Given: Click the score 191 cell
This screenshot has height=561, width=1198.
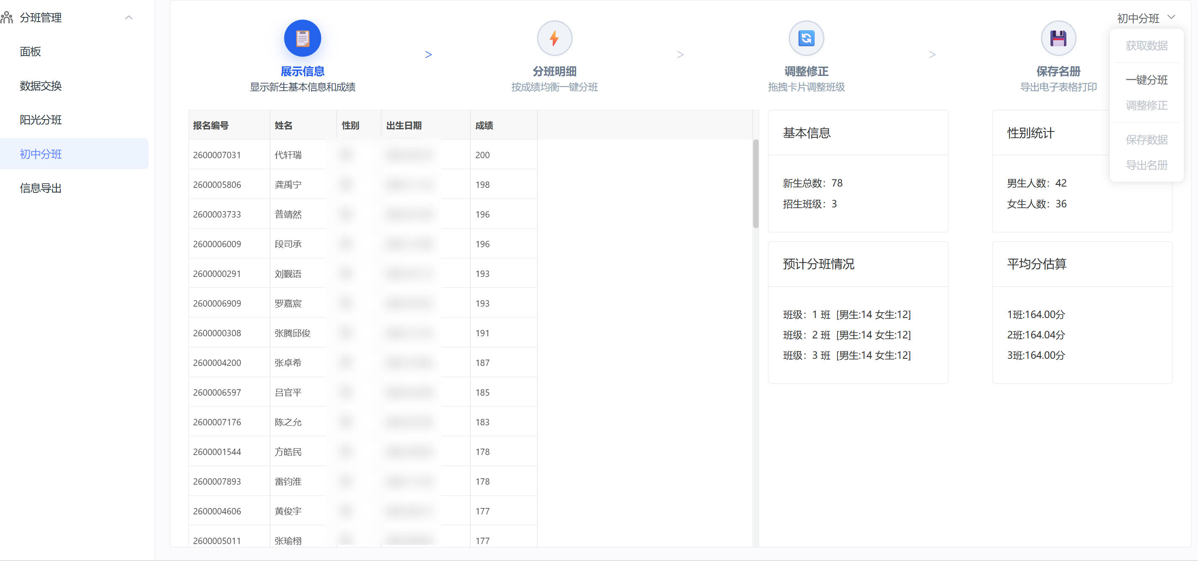Looking at the screenshot, I should click(503, 333).
